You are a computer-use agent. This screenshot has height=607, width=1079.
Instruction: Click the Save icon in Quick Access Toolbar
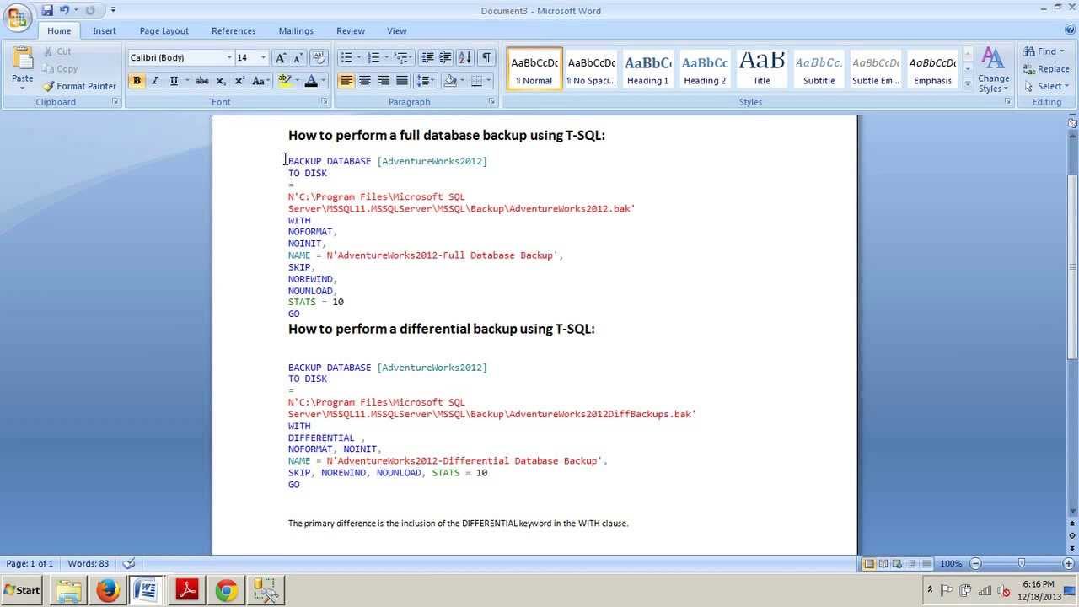pos(47,10)
